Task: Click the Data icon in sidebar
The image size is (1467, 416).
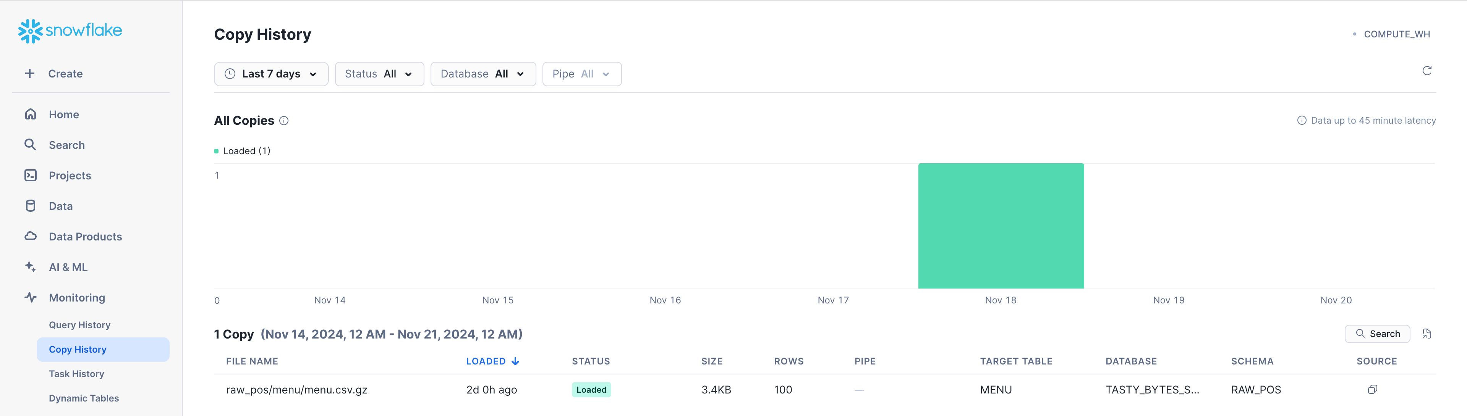Action: (31, 205)
